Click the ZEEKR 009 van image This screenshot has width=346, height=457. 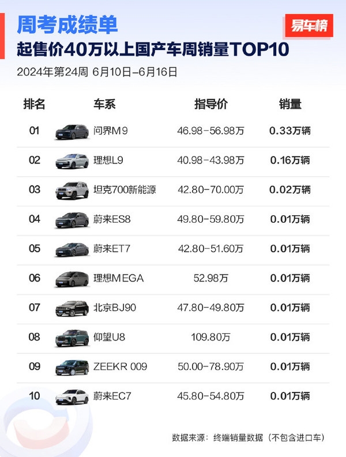tap(72, 367)
